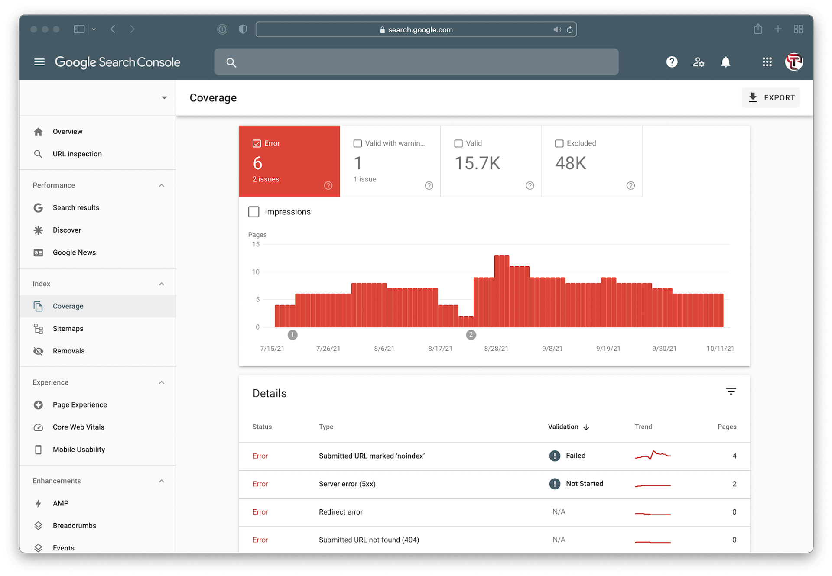This screenshot has height=576, width=832.
Task: Click help icon on Error card
Action: [x=328, y=185]
